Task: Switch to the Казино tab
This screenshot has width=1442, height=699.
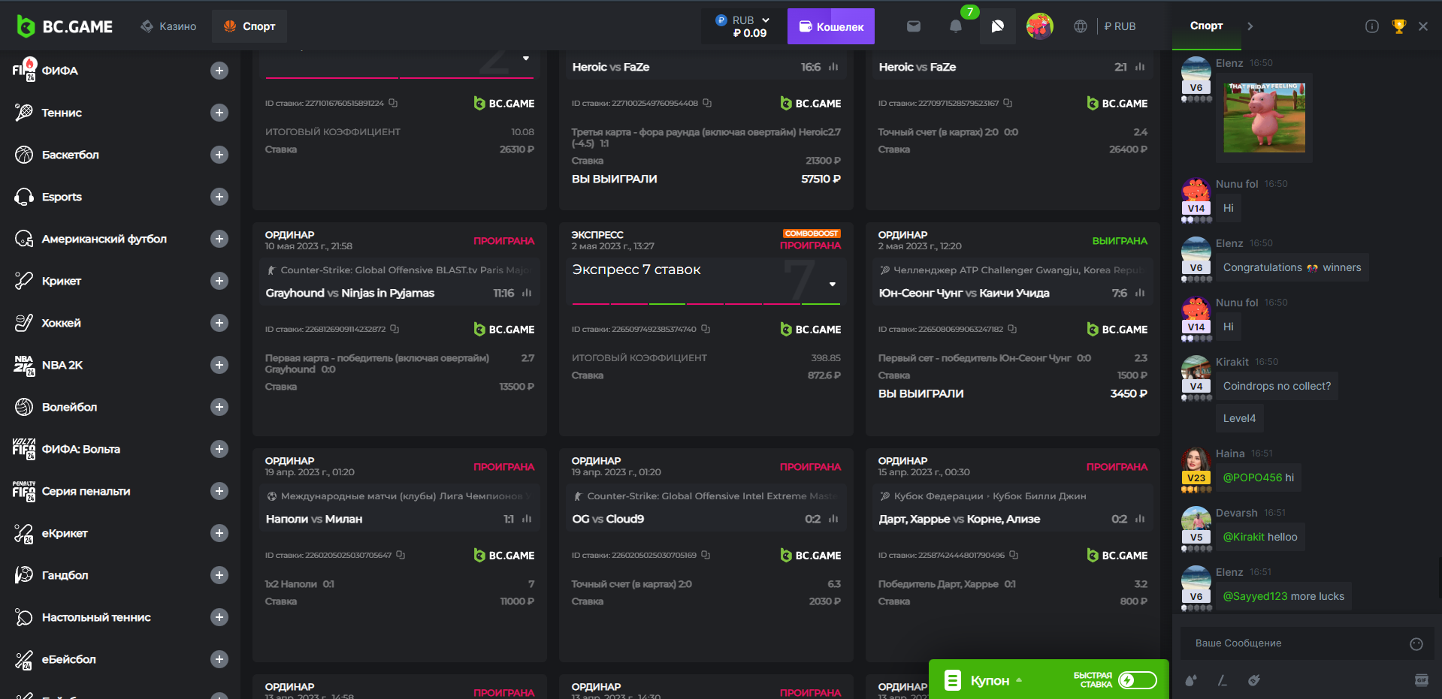Action: [x=168, y=26]
